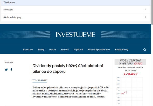
Task: Click the Zjistit více header
Action: [x=9, y=3]
